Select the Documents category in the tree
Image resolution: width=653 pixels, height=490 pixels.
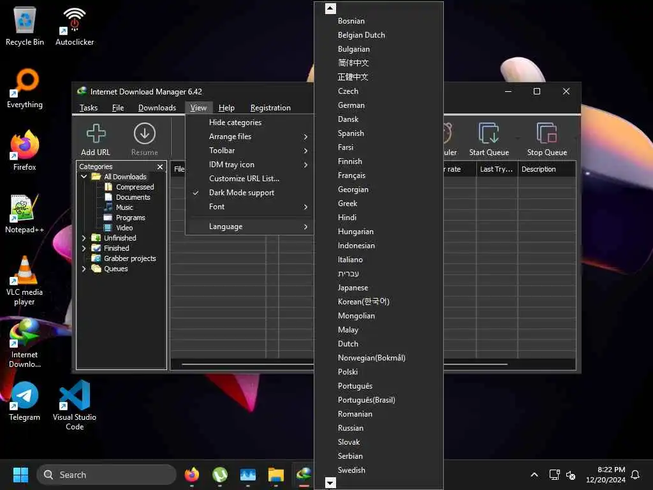click(x=133, y=197)
